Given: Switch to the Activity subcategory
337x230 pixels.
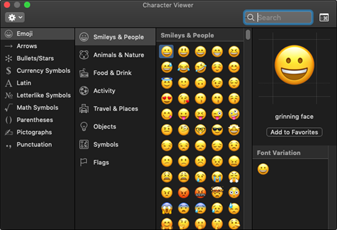Looking at the screenshot, I should [x=115, y=91].
